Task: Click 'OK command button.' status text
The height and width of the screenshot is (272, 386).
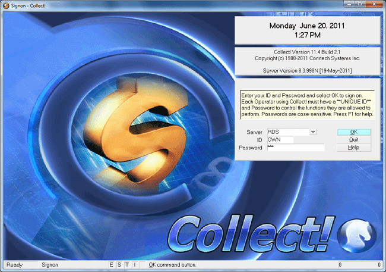Action: tap(172, 265)
